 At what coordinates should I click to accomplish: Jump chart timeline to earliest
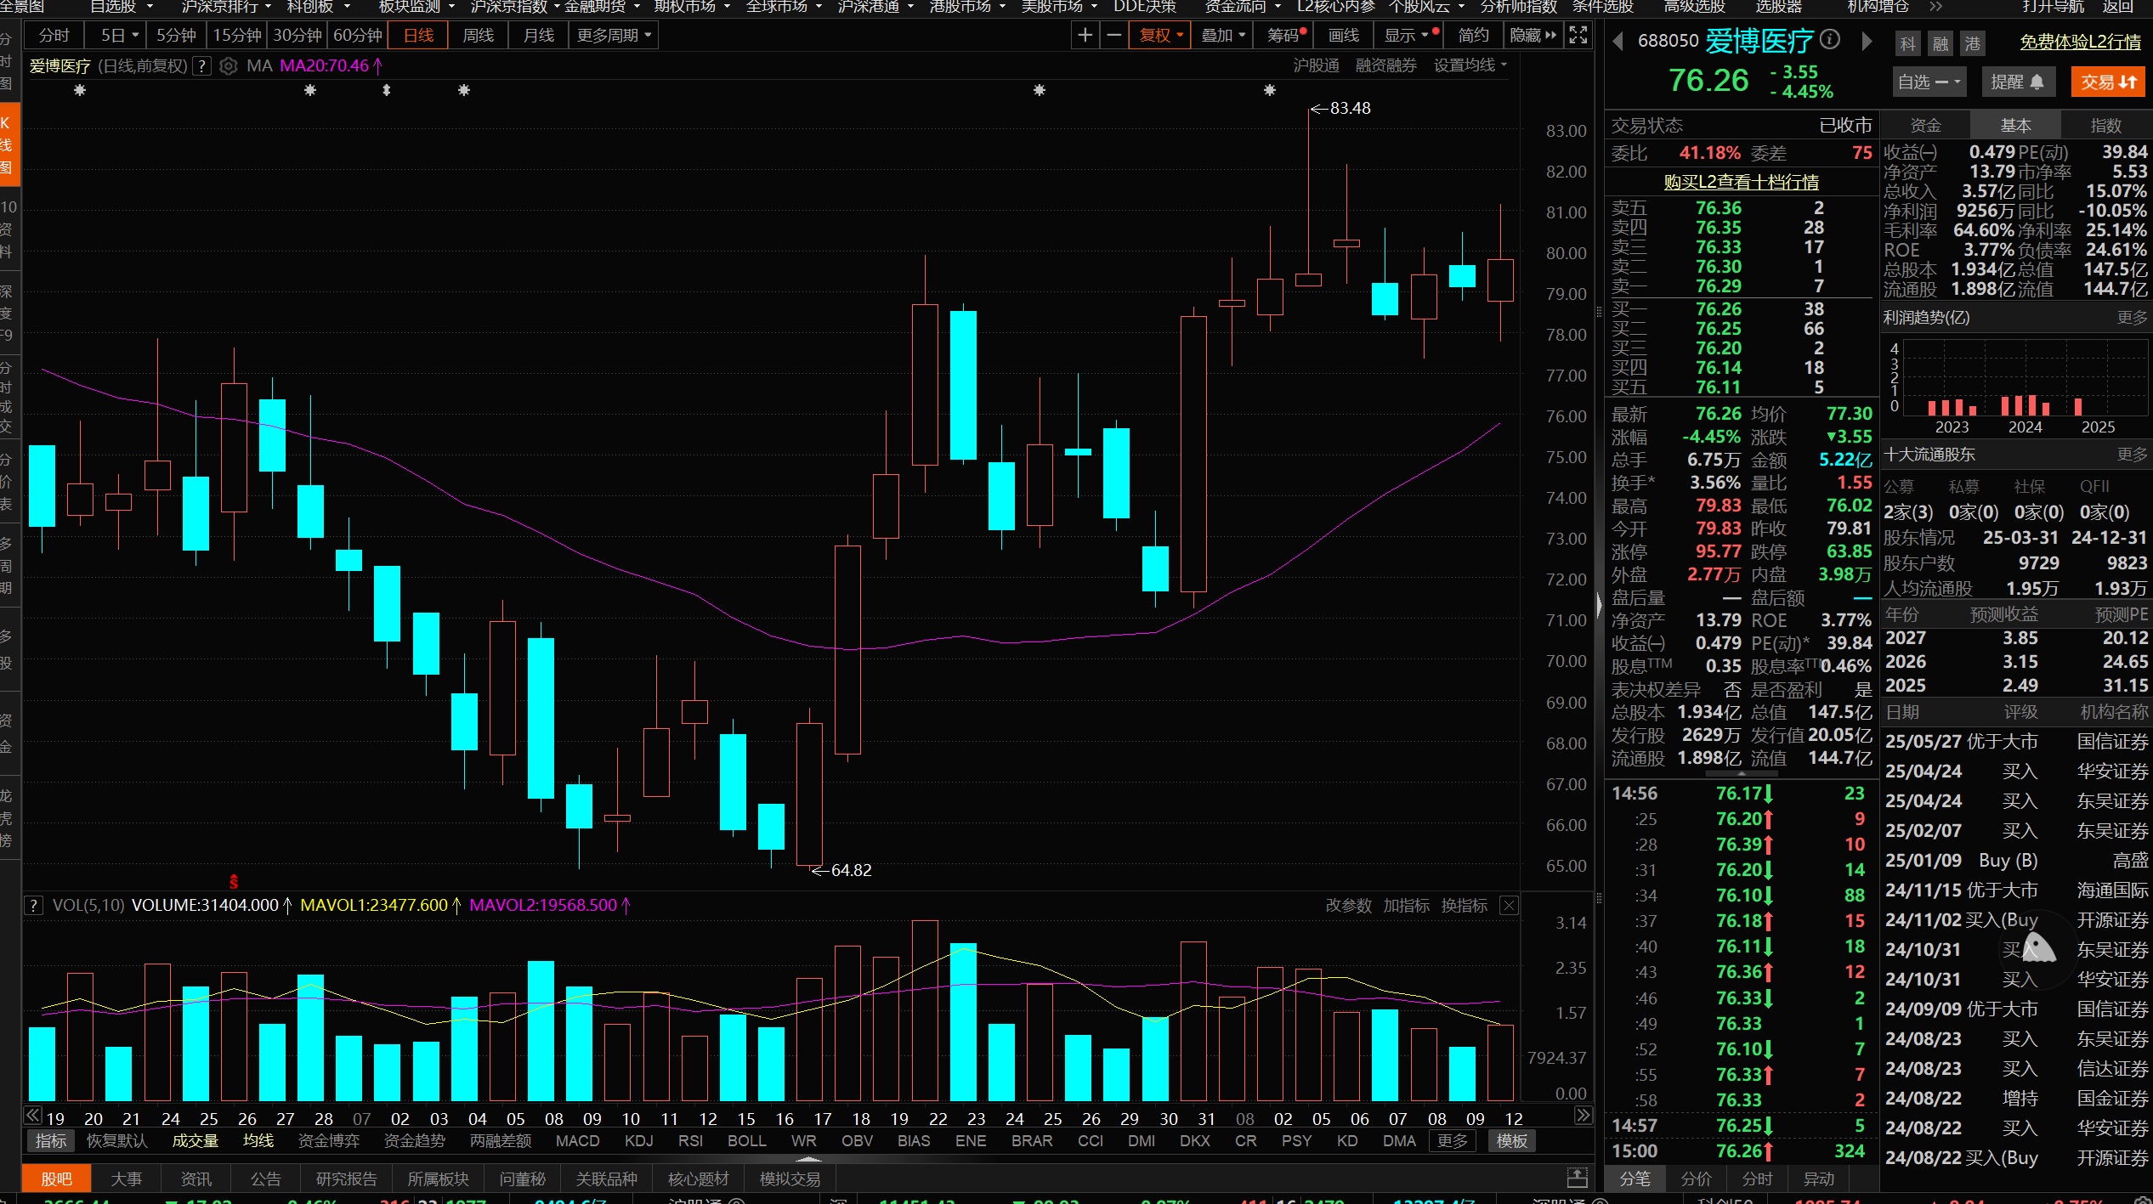(x=32, y=1116)
